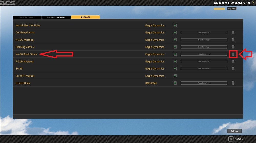Screen dimensions: 256x143
Task: Click the yellow username bar beside Log Out
Action: pyautogui.click(x=219, y=9)
